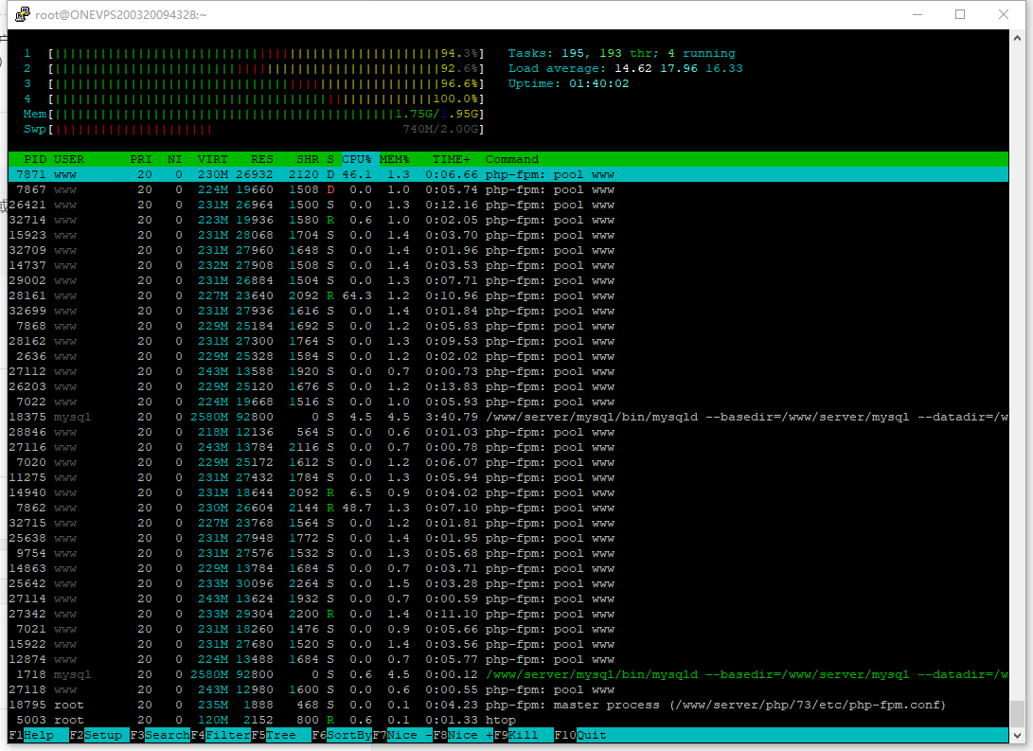Sort by Command column header
This screenshot has width=1033, height=751.
tap(512, 159)
